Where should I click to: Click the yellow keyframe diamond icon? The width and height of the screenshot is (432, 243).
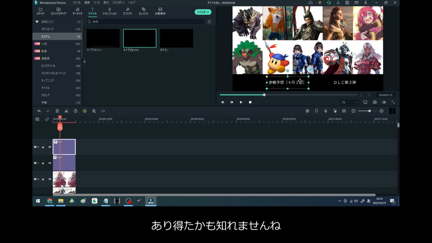coord(85,111)
